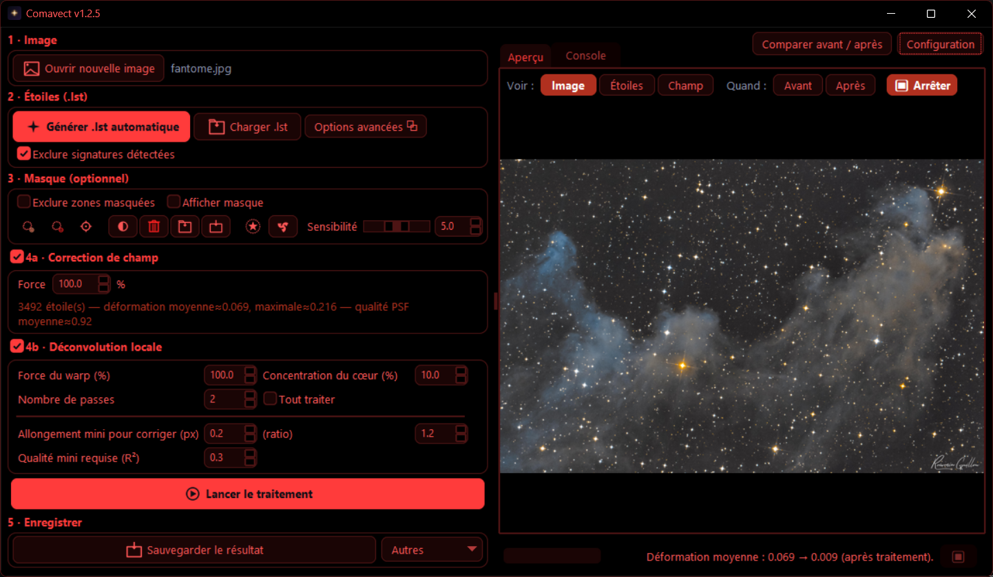This screenshot has width=993, height=577.
Task: Select the Image view button
Action: click(x=568, y=85)
